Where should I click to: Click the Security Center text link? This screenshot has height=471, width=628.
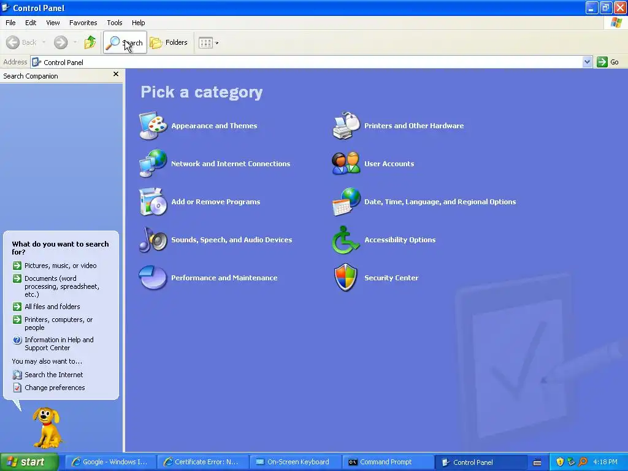click(391, 278)
